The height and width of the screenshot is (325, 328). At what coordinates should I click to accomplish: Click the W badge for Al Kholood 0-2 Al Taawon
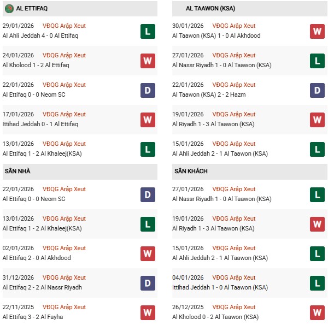[x=318, y=312]
